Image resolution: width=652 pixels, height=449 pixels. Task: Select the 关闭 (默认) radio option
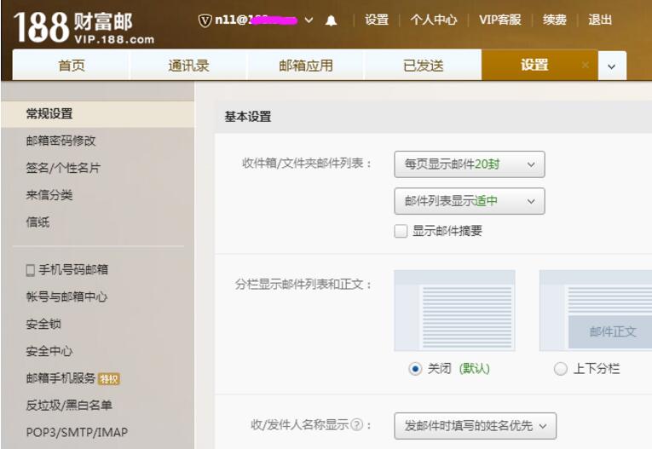(x=415, y=369)
